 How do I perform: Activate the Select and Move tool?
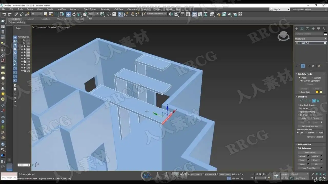click(68, 14)
